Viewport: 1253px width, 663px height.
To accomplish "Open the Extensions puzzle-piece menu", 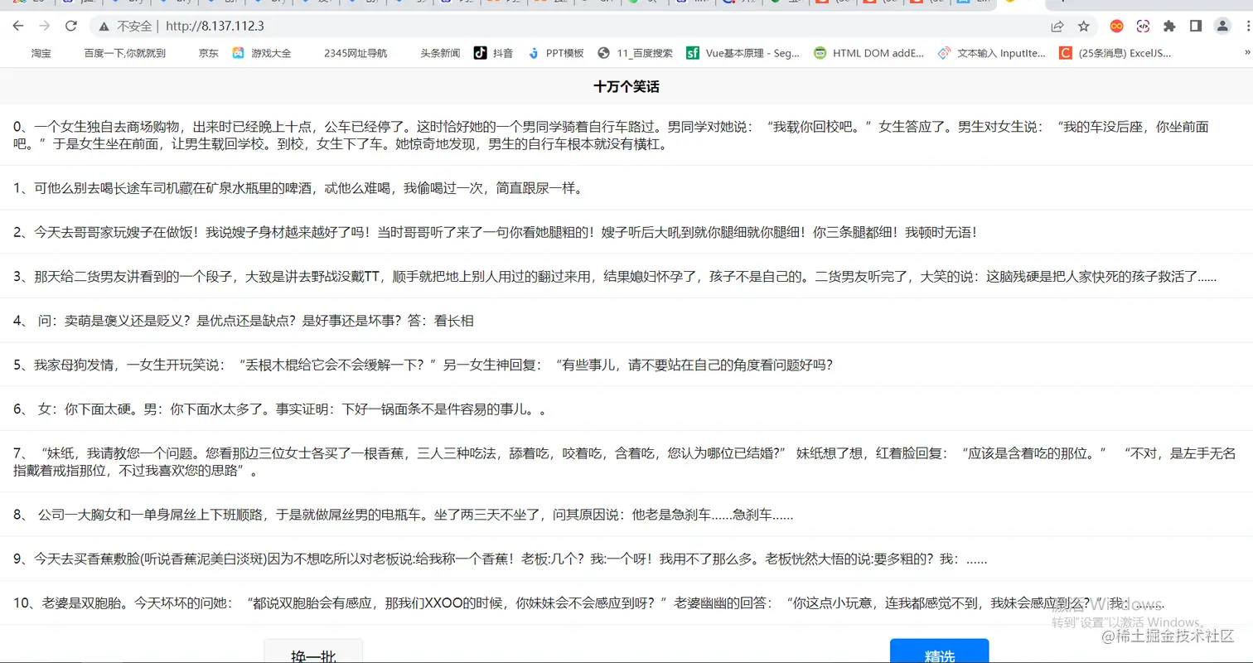I will coord(1169,27).
